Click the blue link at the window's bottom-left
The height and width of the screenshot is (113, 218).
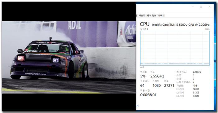(x=137, y=106)
